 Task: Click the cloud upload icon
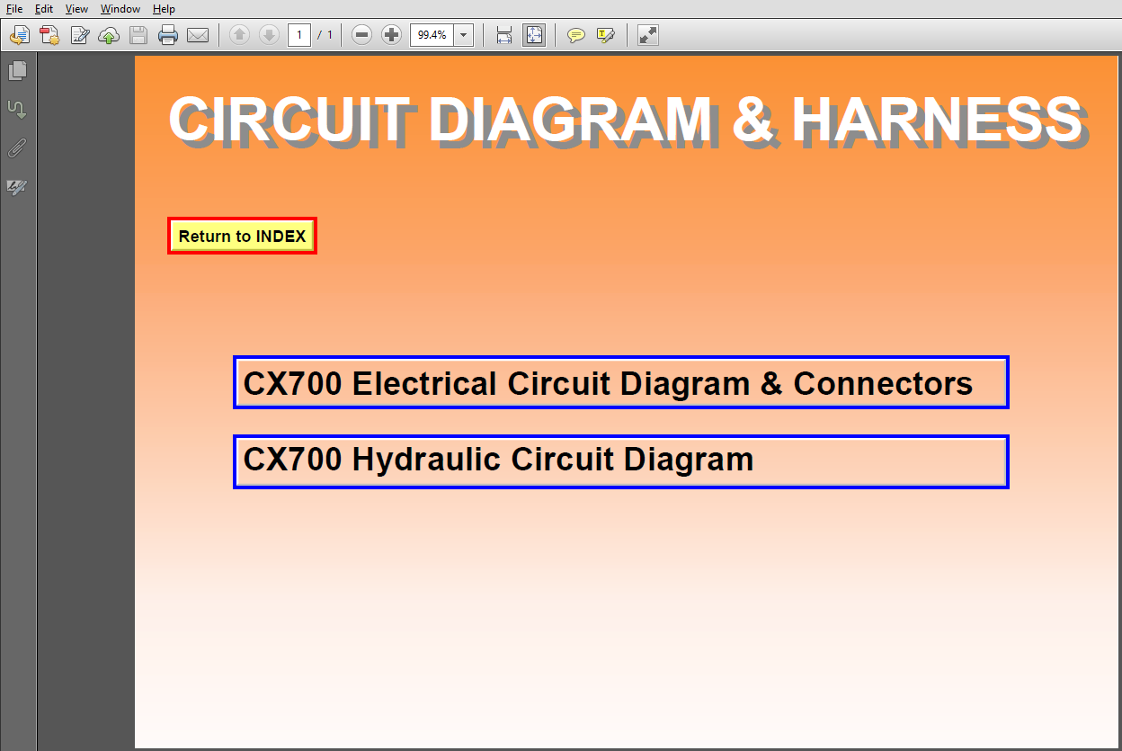[x=109, y=35]
